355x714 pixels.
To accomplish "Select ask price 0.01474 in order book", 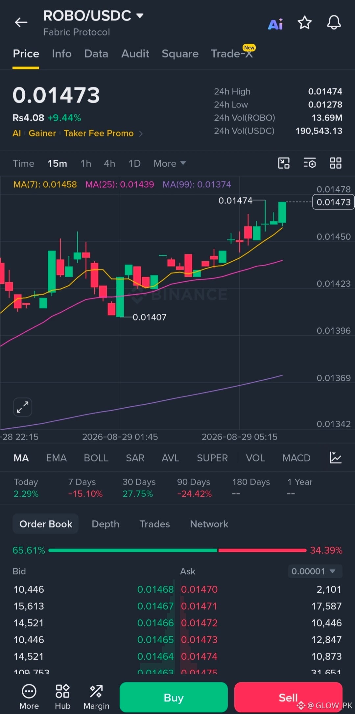I will click(x=199, y=656).
